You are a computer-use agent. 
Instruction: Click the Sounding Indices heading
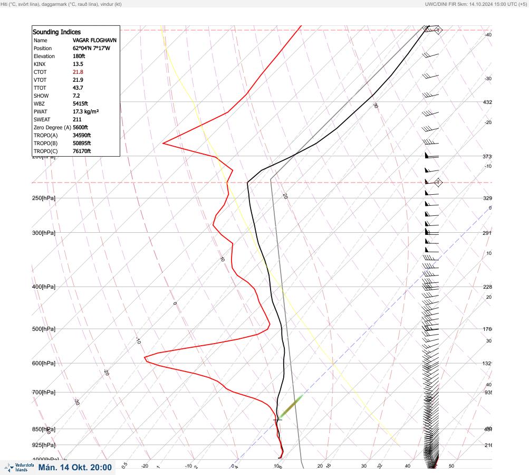click(x=56, y=32)
